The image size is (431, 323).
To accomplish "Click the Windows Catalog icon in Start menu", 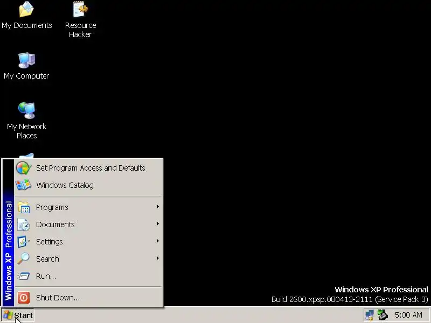I will point(23,185).
